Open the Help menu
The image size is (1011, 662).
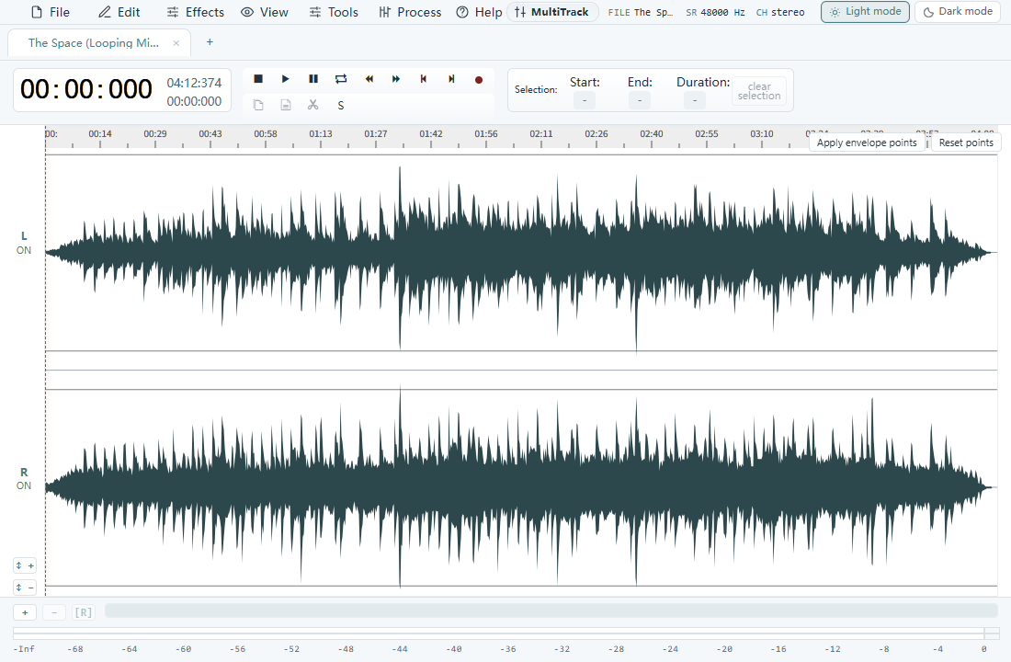(x=479, y=12)
